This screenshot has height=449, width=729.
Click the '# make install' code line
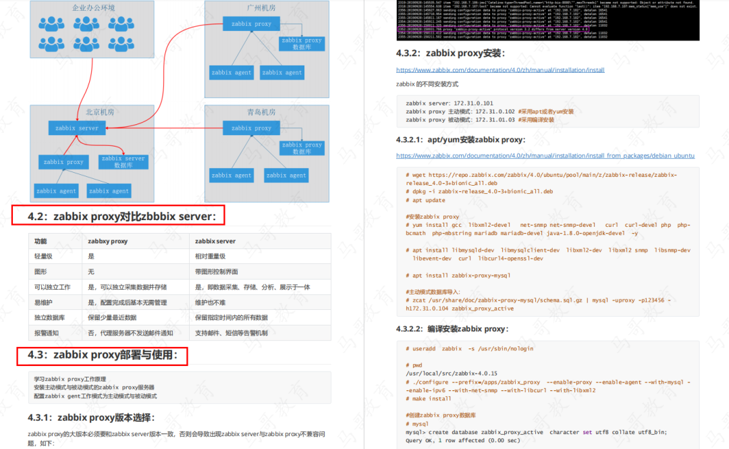coord(428,399)
